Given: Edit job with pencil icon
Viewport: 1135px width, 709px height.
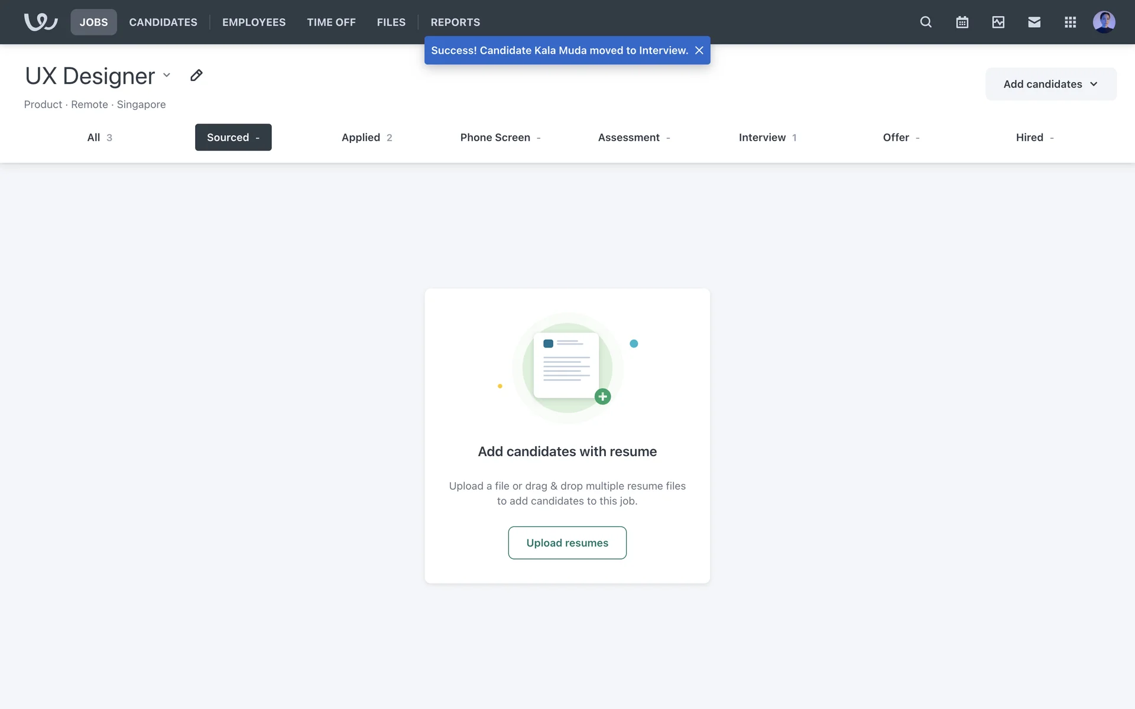Looking at the screenshot, I should click(x=196, y=76).
